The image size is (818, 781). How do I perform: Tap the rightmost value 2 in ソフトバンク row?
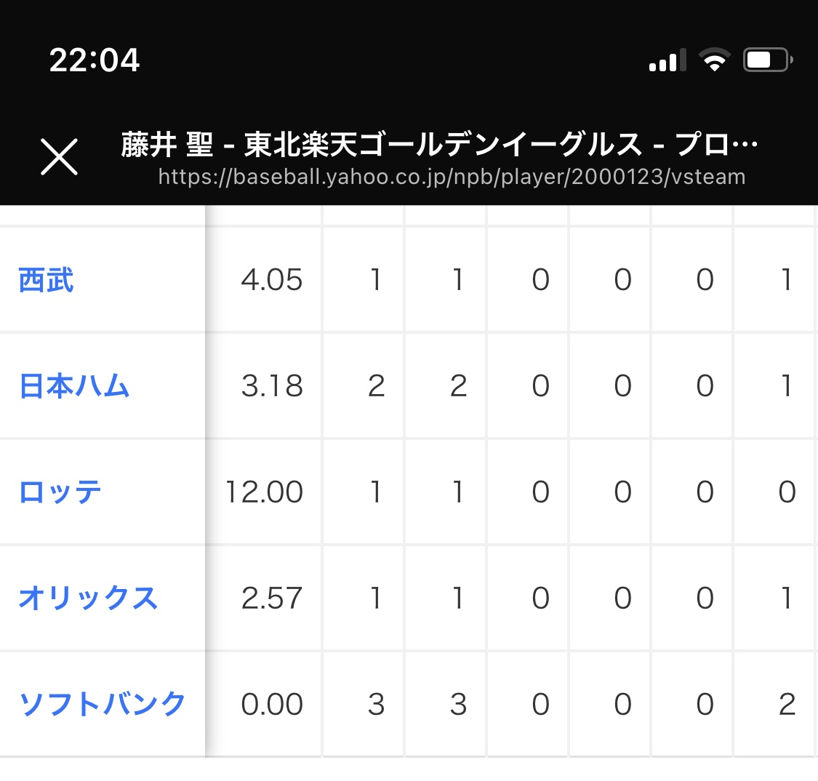point(787,704)
